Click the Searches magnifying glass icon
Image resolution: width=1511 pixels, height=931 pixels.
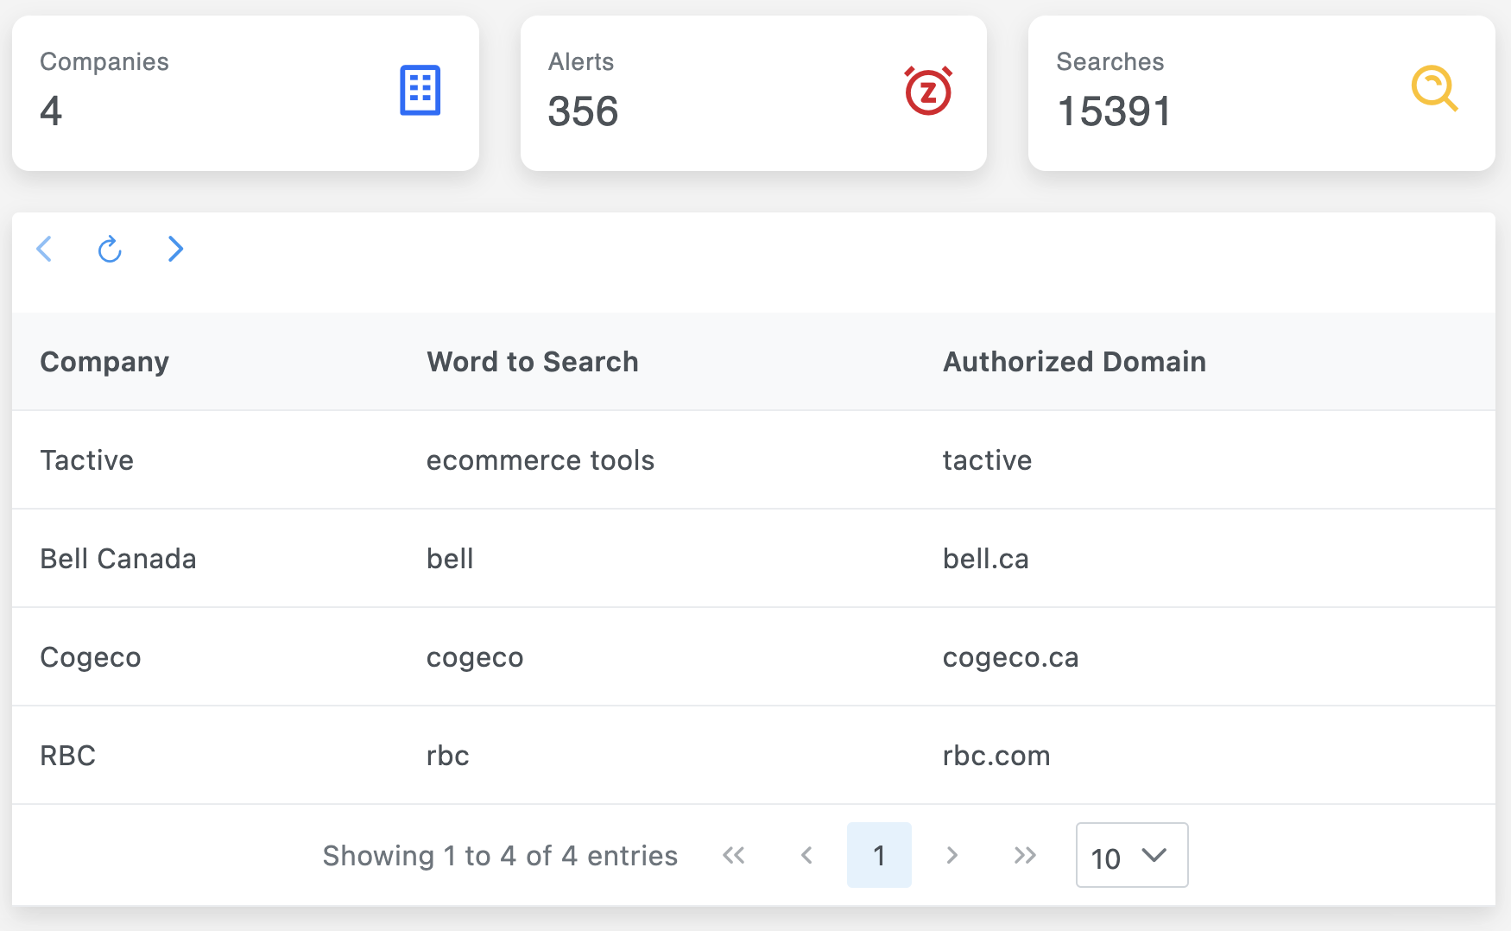coord(1434,90)
